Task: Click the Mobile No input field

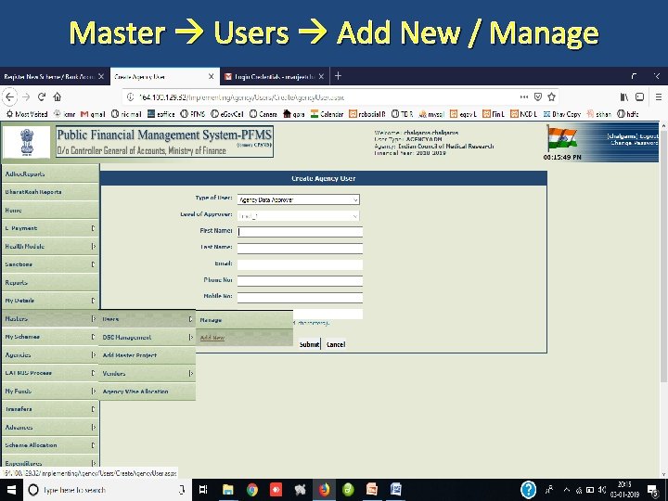Action: [x=300, y=298]
